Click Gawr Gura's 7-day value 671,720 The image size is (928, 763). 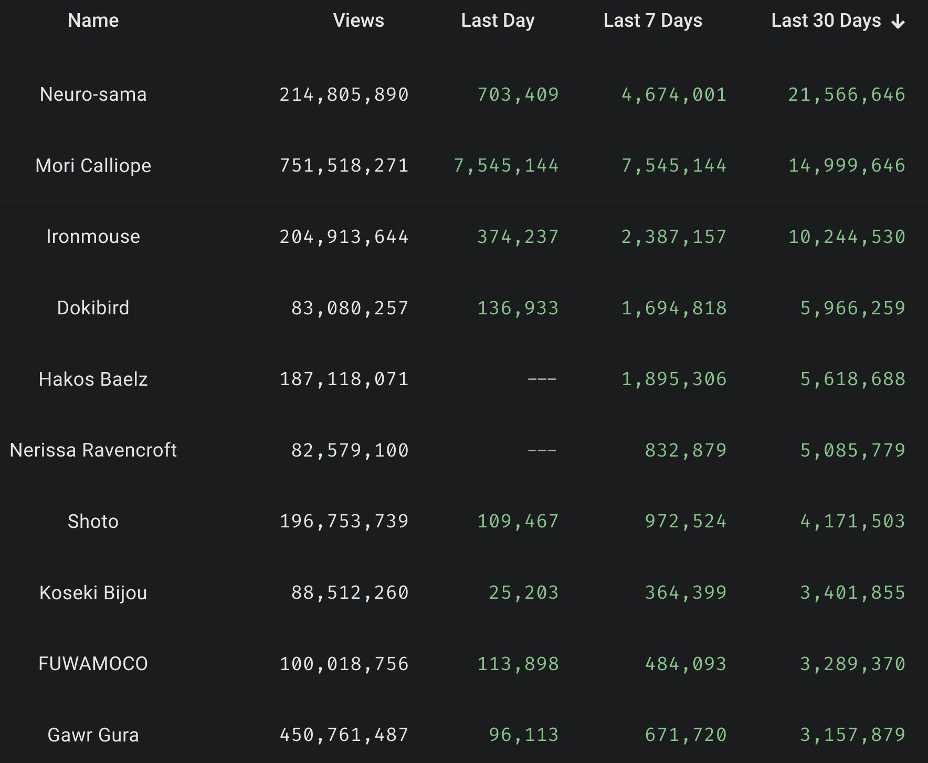coord(686,735)
